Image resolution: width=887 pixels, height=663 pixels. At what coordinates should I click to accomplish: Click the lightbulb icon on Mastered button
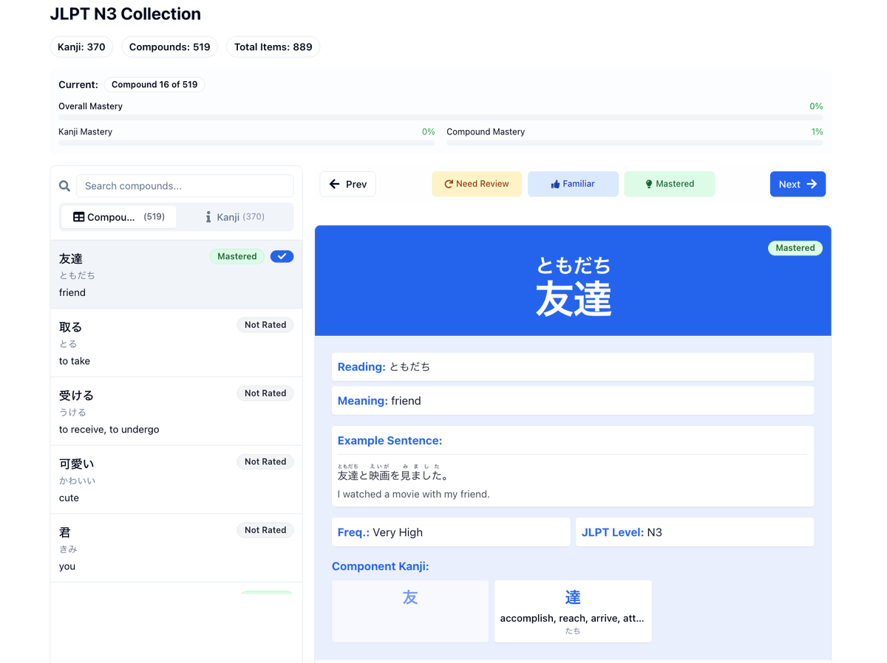(x=649, y=184)
